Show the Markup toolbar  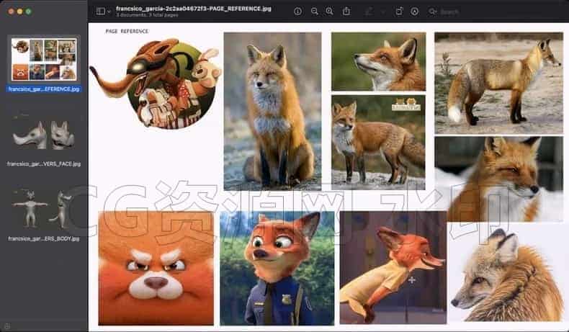(x=414, y=12)
